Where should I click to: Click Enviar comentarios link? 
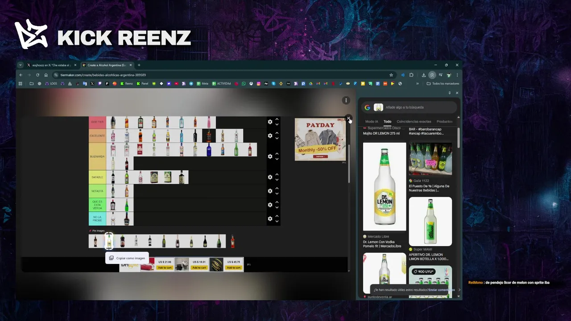click(442, 290)
